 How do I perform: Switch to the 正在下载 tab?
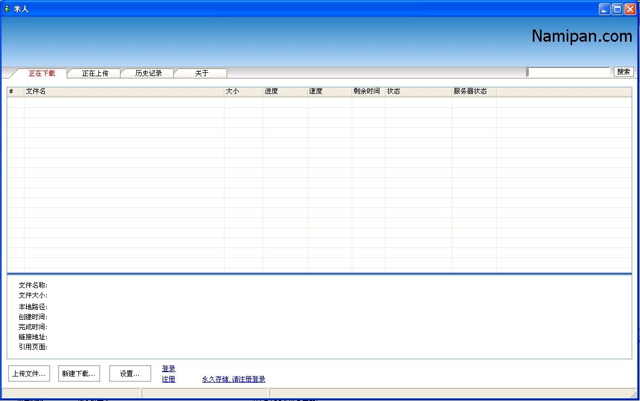pyautogui.click(x=42, y=73)
